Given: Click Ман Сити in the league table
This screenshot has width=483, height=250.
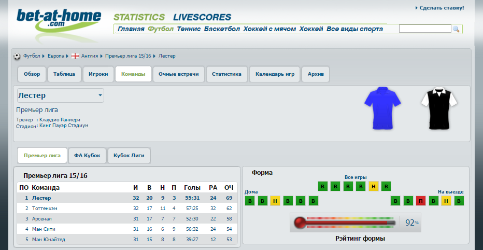Looking at the screenshot, I should click(x=44, y=229).
